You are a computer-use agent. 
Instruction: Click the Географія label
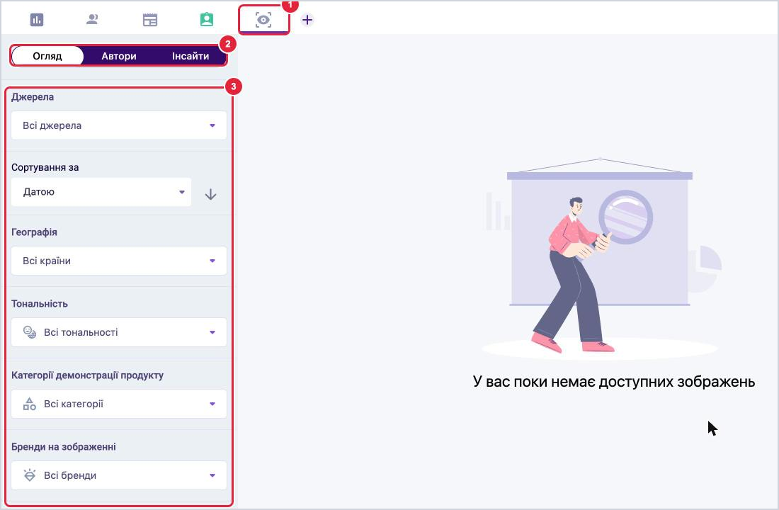(34, 232)
